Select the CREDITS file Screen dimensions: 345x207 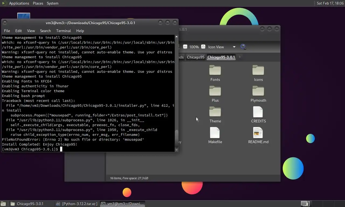pos(258,115)
